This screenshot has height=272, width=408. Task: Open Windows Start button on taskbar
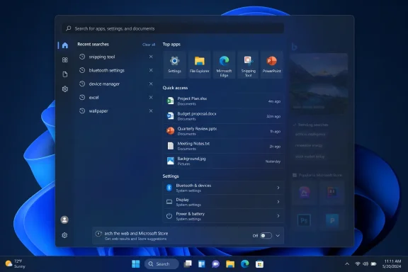click(x=135, y=264)
